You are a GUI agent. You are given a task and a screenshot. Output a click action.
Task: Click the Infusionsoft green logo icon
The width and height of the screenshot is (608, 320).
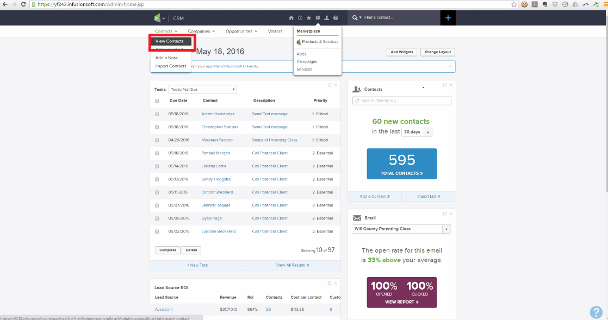point(157,18)
